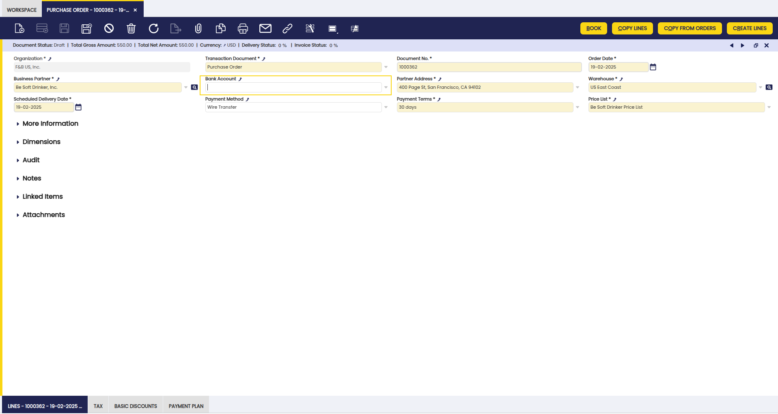Click the Close form X icon
The image size is (778, 414).
(x=767, y=45)
